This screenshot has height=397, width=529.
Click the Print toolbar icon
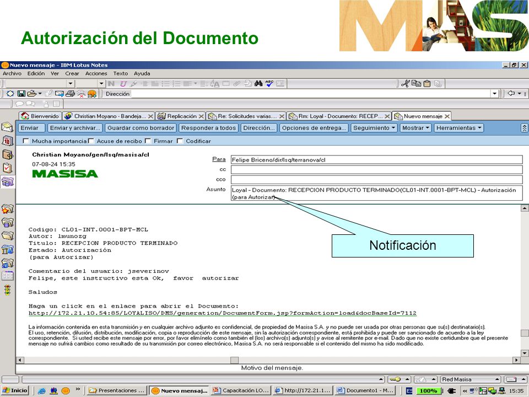[x=70, y=94]
